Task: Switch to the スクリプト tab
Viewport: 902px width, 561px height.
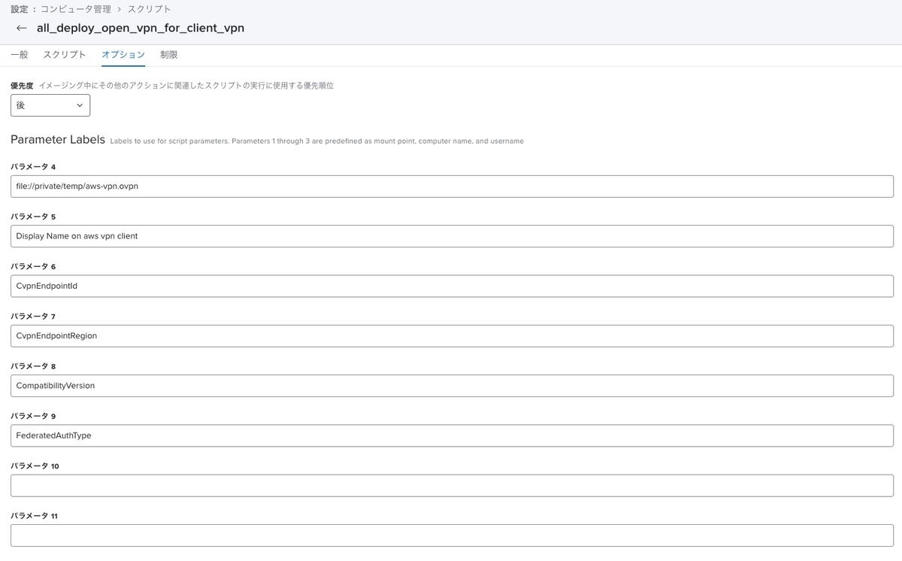Action: pos(65,55)
